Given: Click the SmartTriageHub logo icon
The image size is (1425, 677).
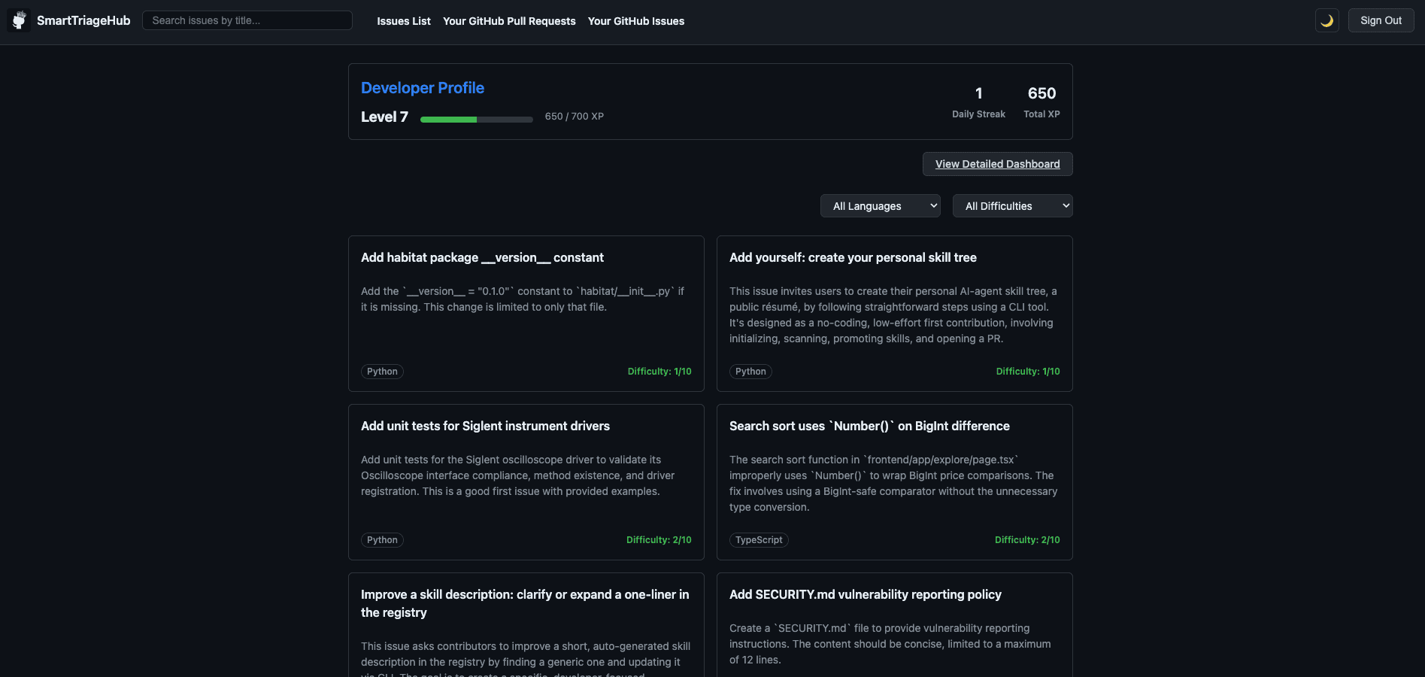Looking at the screenshot, I should [19, 20].
